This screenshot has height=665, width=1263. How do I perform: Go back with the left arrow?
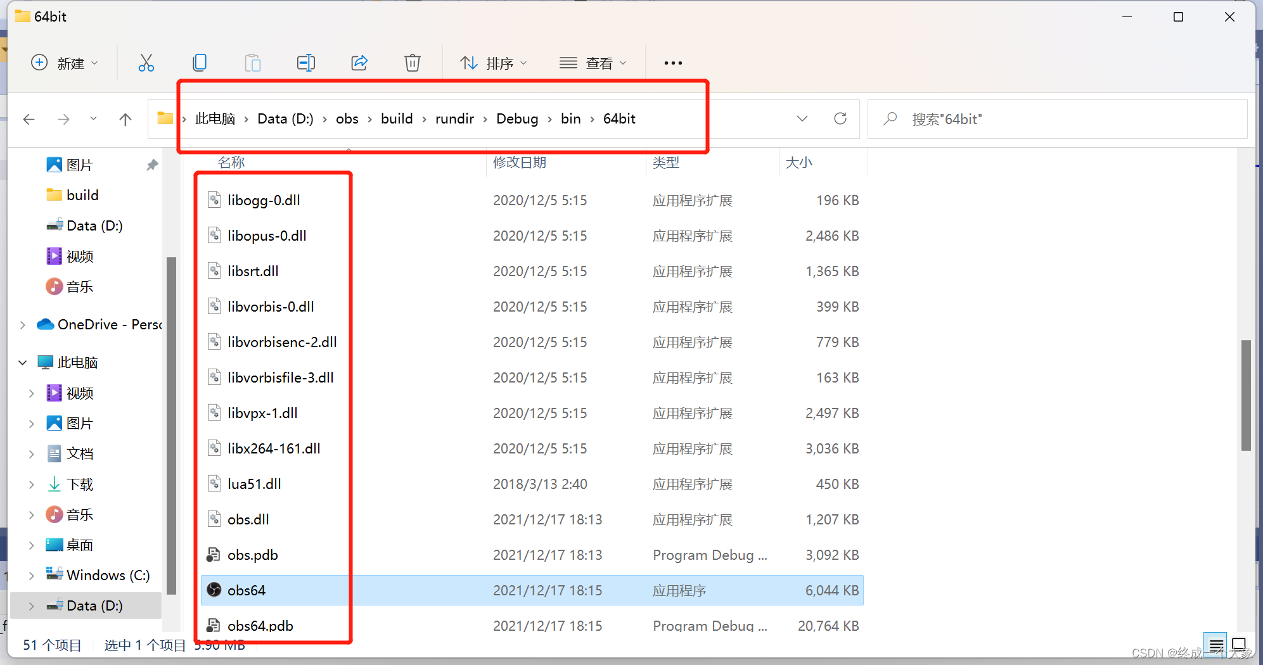[x=29, y=119]
